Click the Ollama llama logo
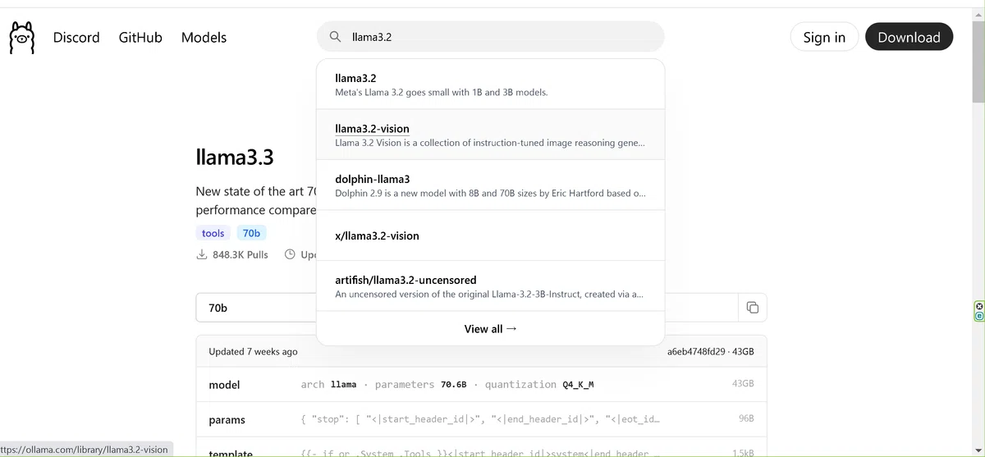 point(22,38)
